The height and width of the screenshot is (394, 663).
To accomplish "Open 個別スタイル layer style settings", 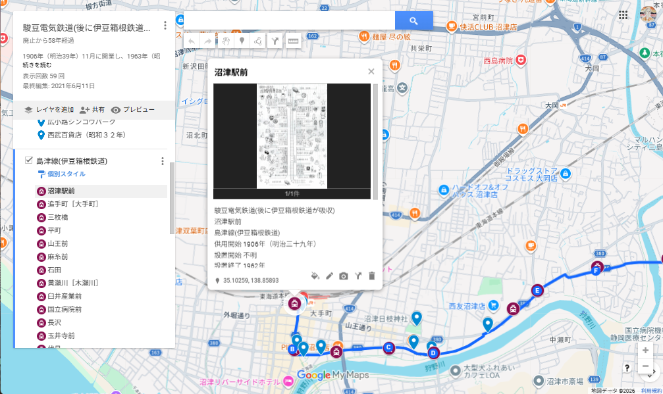I will coord(65,174).
